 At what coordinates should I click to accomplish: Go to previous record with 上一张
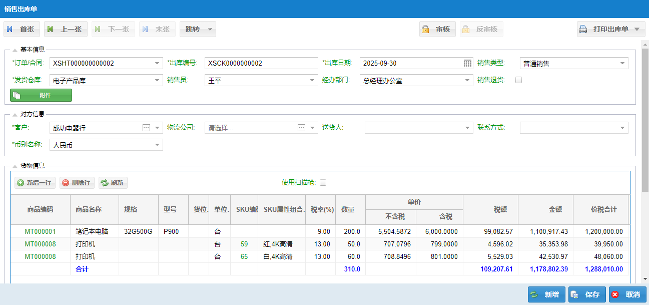coord(66,30)
